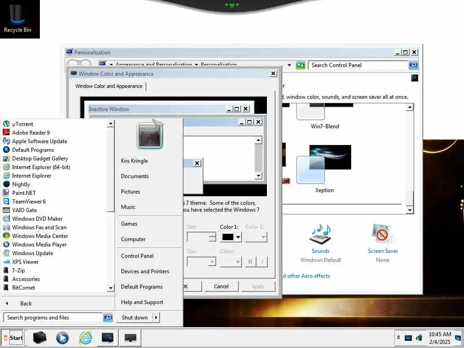Image resolution: width=464 pixels, height=348 pixels.
Task: Open the address bar history dropdown
Action: point(289,65)
